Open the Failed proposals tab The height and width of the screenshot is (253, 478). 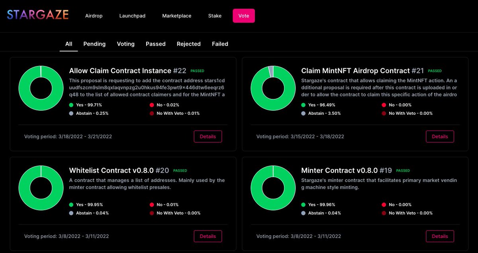[220, 44]
